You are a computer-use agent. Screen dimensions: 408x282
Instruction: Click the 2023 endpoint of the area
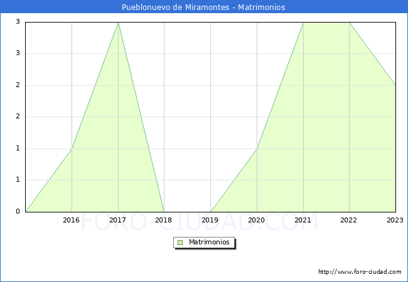tap(395, 85)
